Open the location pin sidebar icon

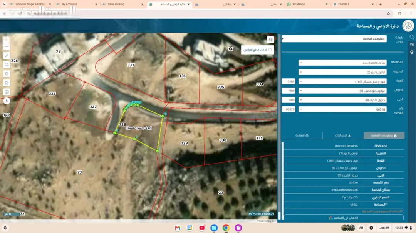tap(412, 52)
